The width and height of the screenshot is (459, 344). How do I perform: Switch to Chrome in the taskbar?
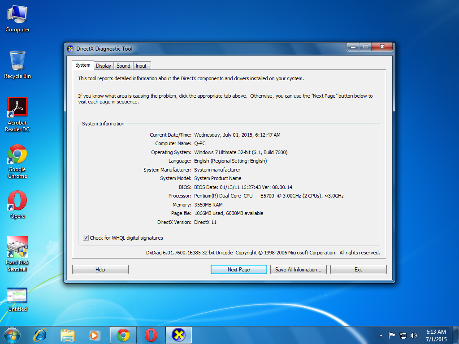coord(123,335)
